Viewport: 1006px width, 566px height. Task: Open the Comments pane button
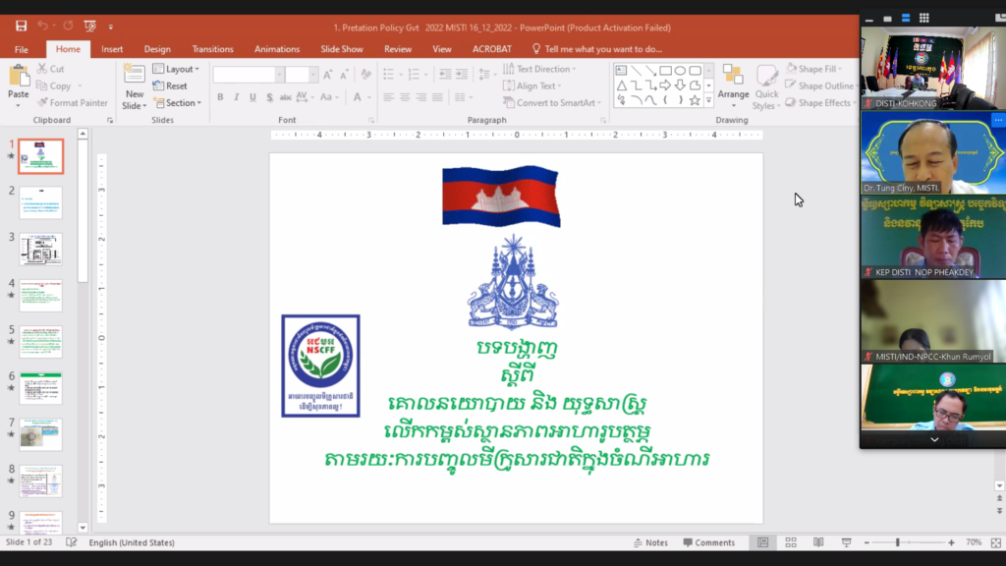[x=708, y=542]
